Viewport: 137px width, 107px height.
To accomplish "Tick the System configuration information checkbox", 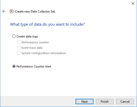I will coord(19,53).
